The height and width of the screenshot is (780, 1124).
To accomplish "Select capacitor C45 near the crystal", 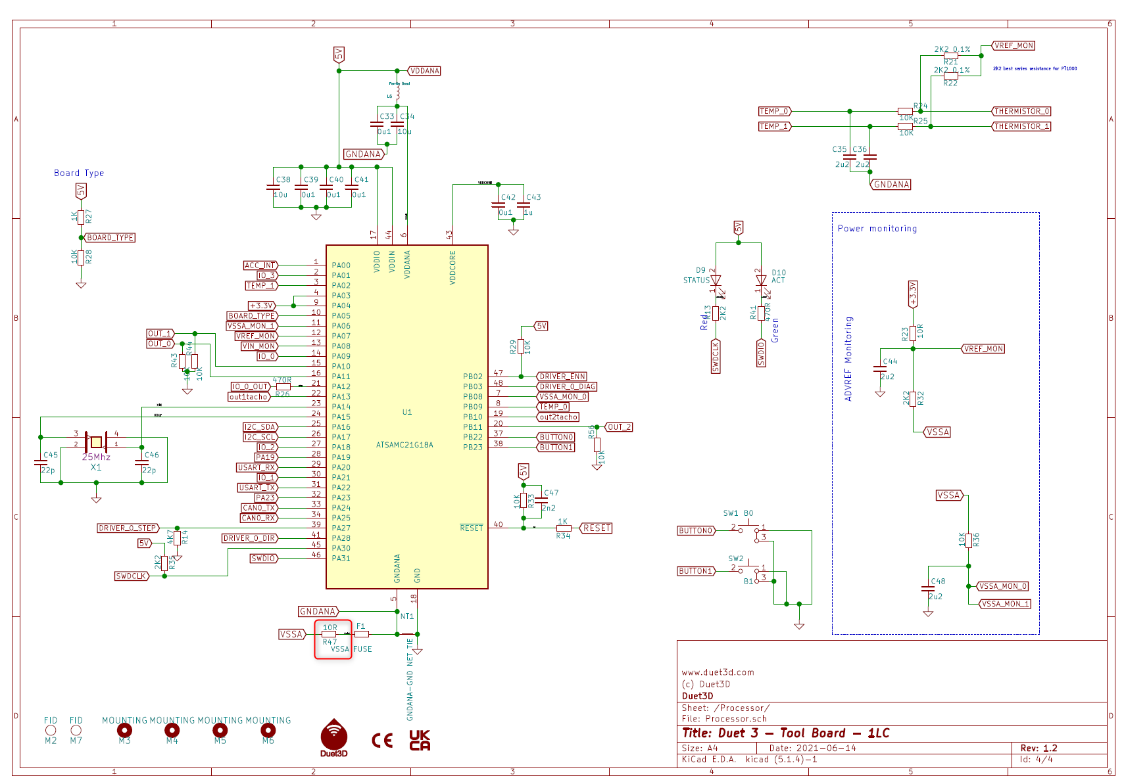I will (x=41, y=462).
